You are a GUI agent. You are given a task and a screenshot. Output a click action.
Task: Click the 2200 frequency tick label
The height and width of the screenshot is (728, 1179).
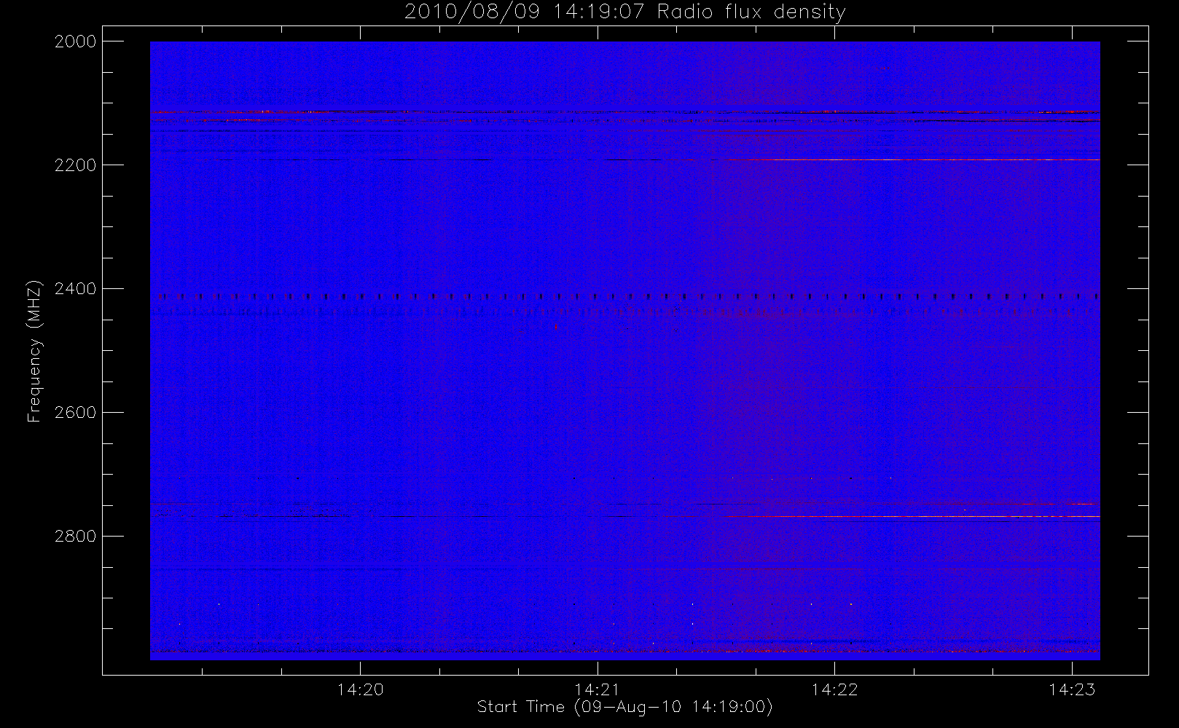click(x=75, y=165)
